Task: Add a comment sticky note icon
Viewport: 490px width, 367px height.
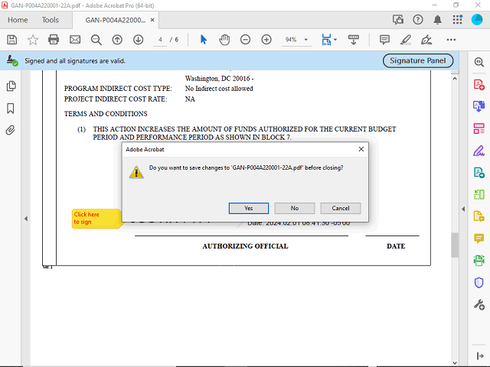Action: (384, 40)
